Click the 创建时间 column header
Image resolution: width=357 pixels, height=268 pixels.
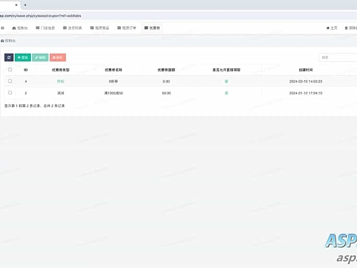click(x=306, y=70)
